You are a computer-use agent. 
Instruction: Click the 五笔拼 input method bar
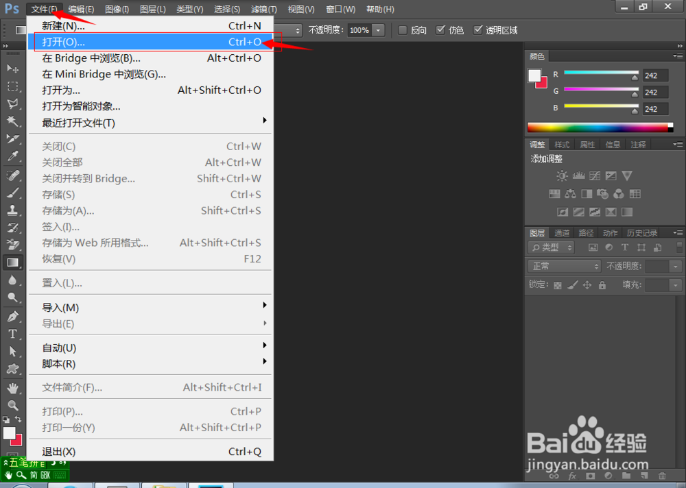tap(34, 469)
